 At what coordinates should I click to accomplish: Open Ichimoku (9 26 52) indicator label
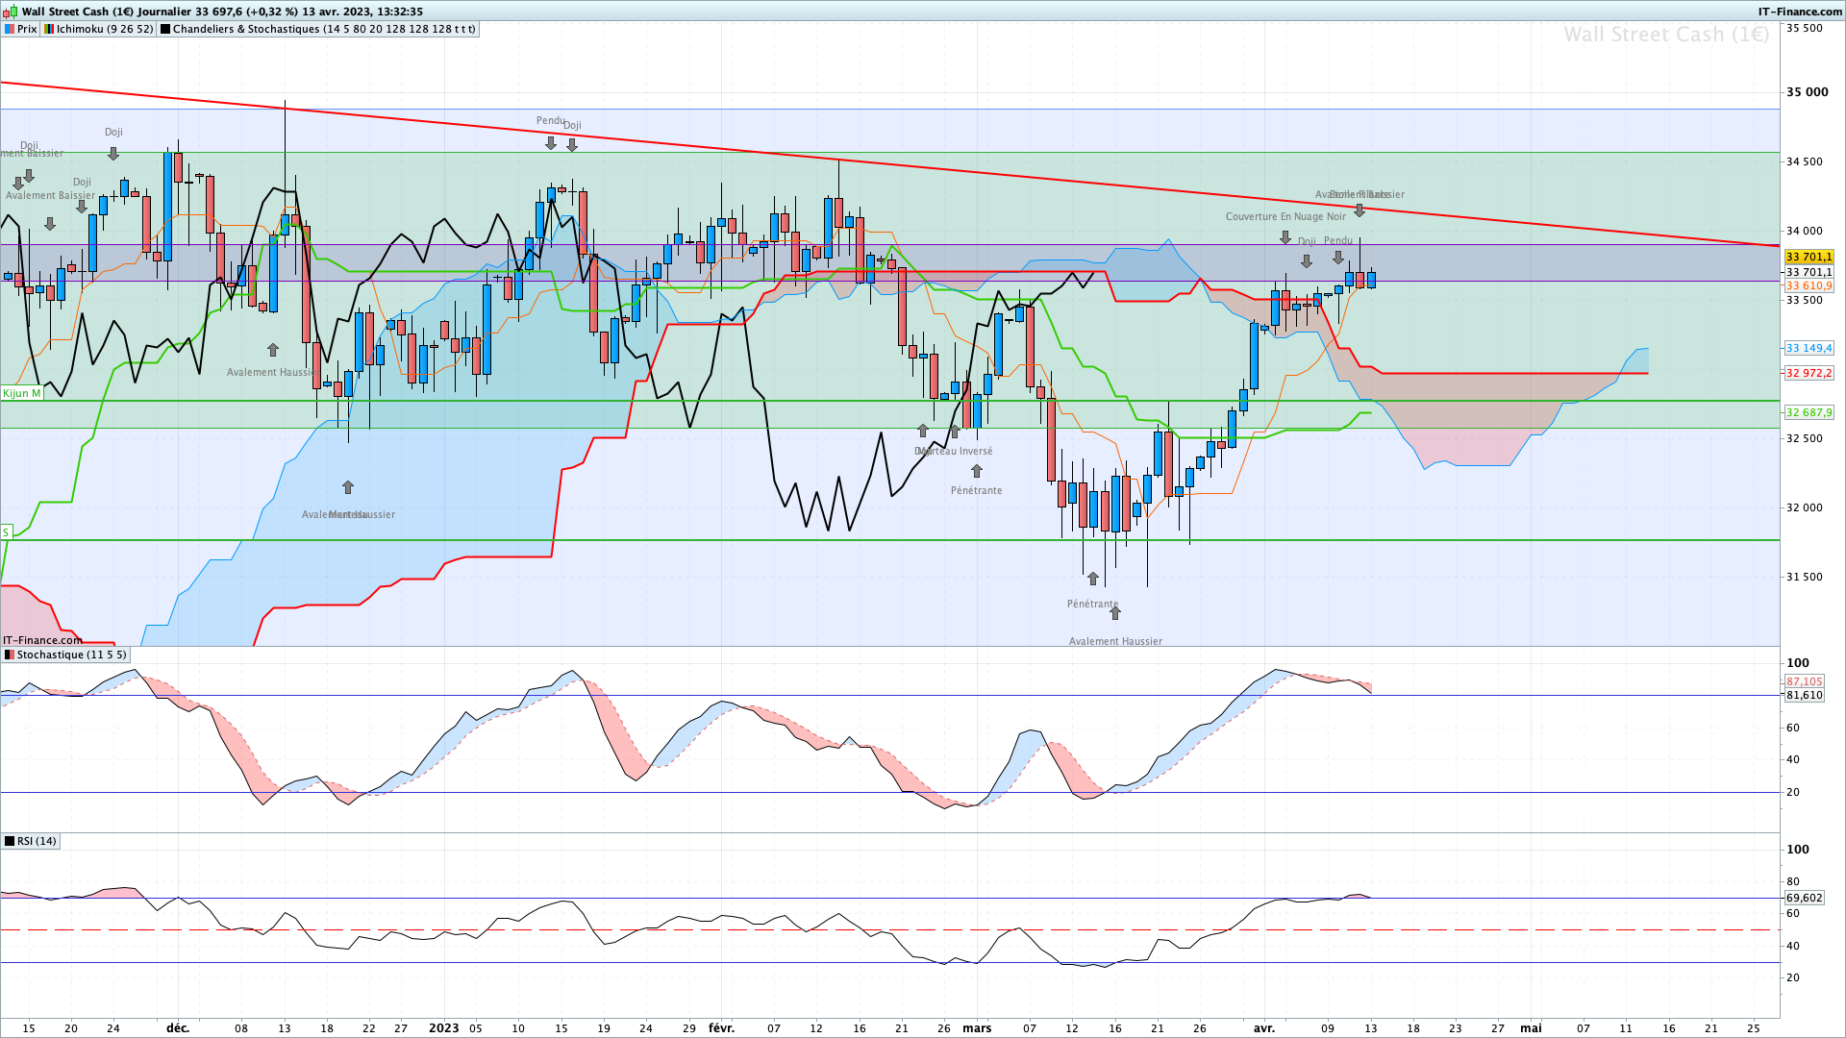105,29
